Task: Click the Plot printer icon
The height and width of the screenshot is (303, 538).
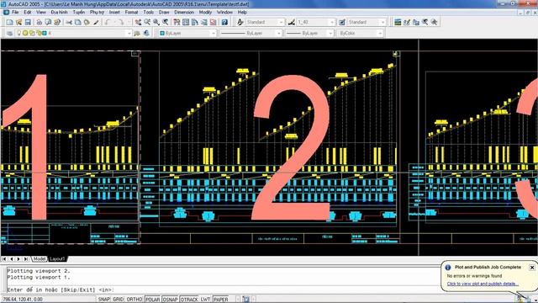Action: pyautogui.click(x=40, y=22)
